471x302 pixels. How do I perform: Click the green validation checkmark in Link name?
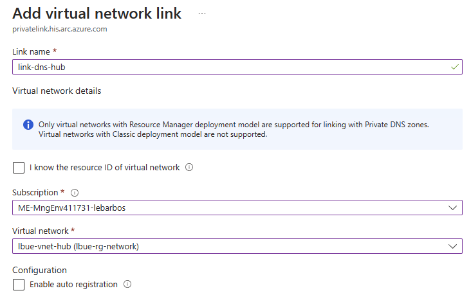(455, 67)
